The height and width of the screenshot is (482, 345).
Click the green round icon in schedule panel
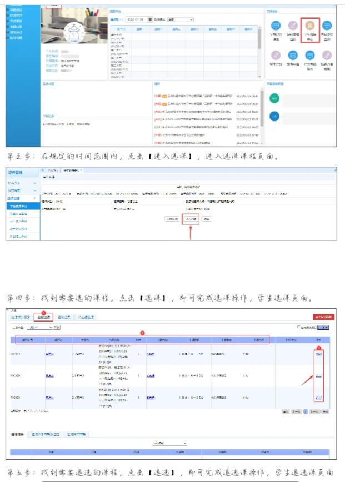pos(274,98)
